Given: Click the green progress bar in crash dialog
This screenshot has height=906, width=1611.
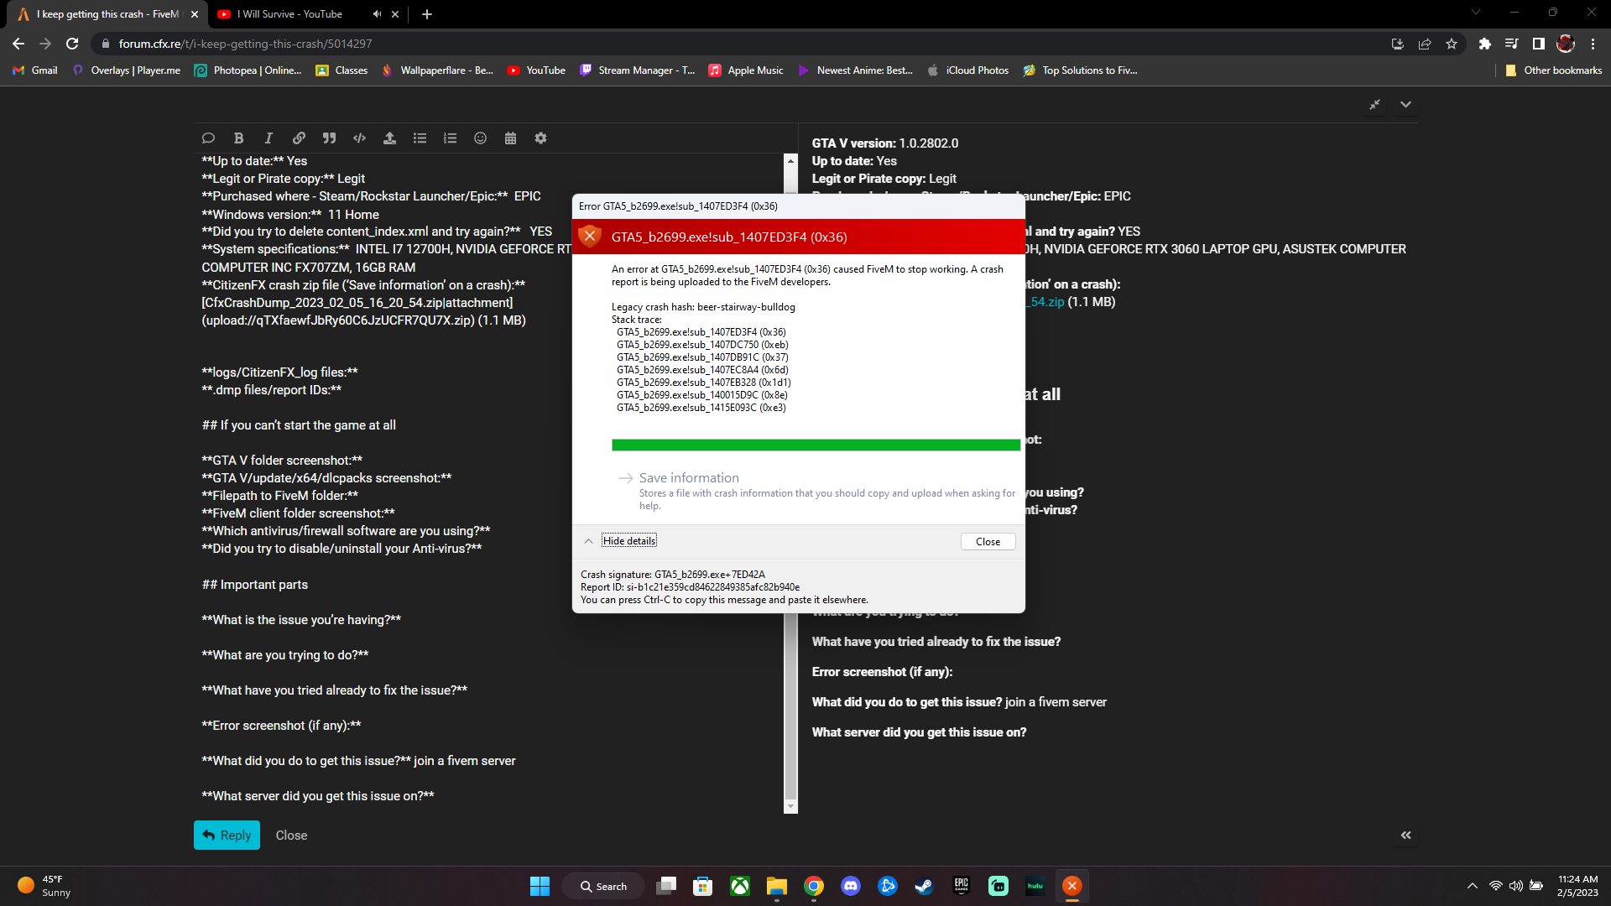Looking at the screenshot, I should point(816,445).
